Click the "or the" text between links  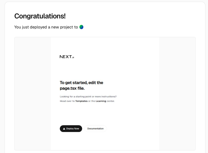pyautogui.click(x=92, y=101)
